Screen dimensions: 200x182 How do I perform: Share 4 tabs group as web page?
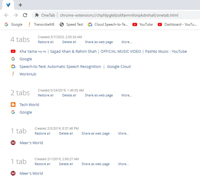99,42
